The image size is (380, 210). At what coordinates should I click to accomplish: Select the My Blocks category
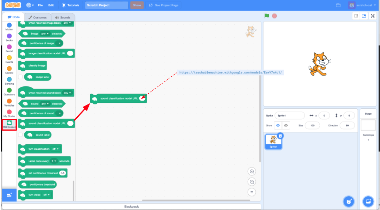pos(9,113)
